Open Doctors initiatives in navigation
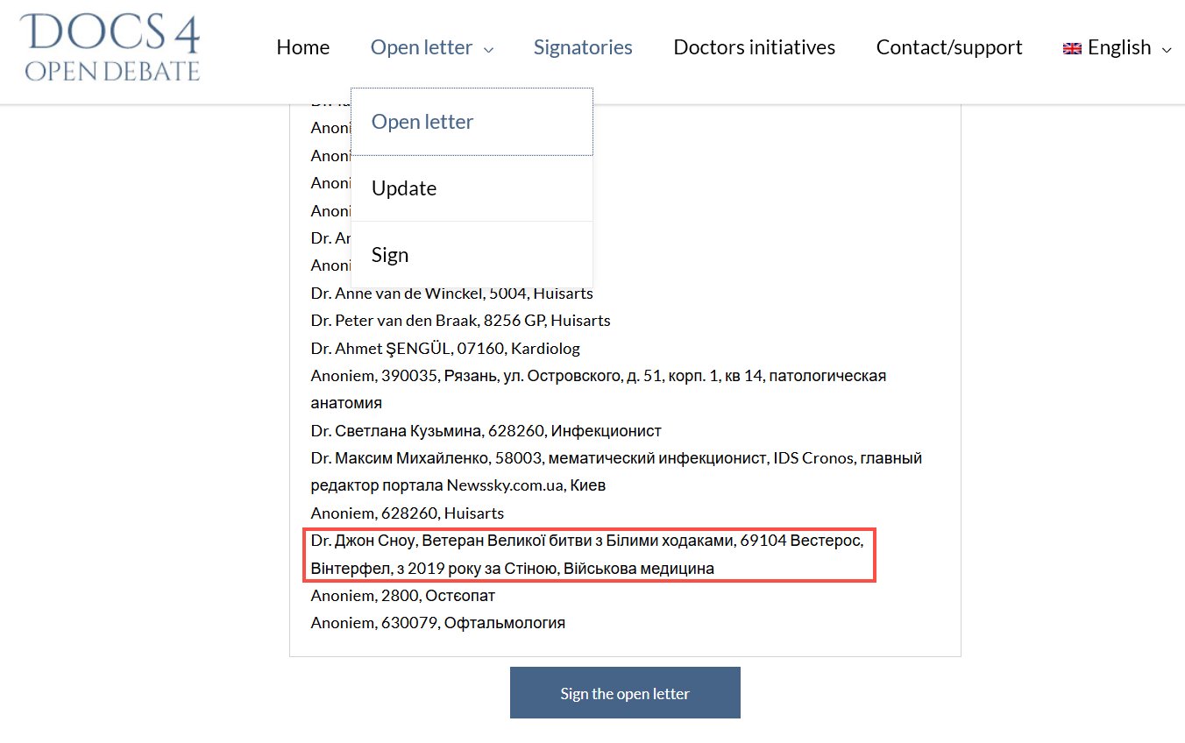 [x=754, y=47]
